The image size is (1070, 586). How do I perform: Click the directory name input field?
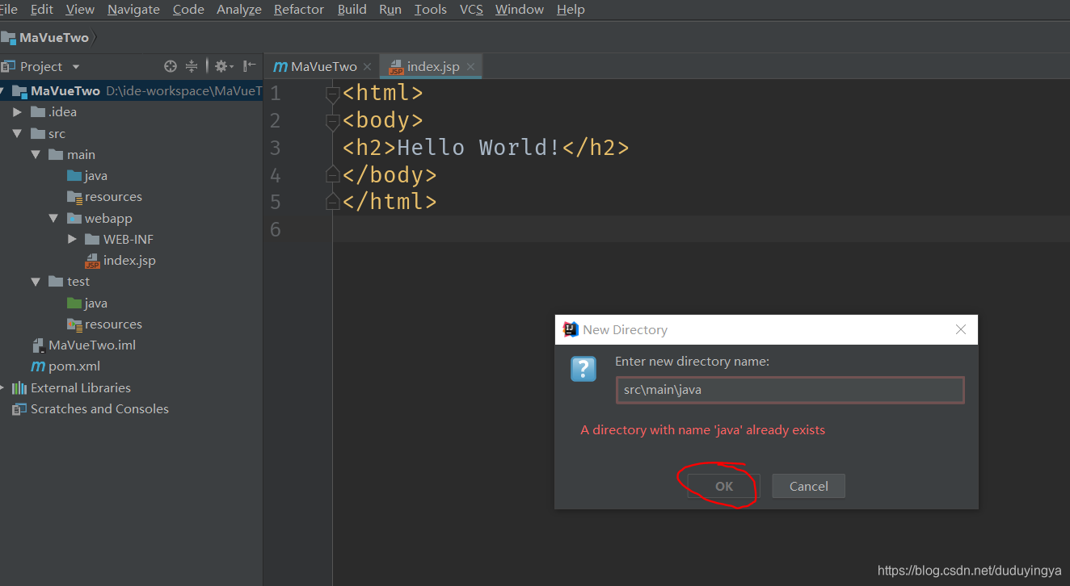pyautogui.click(x=790, y=390)
